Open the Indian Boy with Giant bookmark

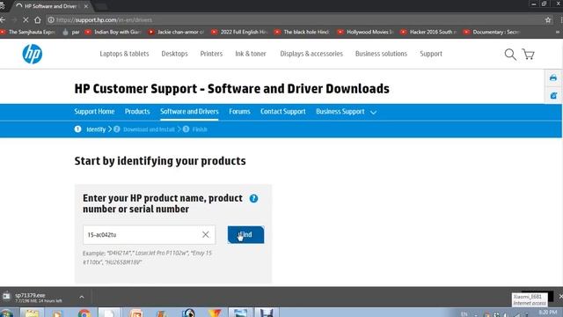point(113,32)
